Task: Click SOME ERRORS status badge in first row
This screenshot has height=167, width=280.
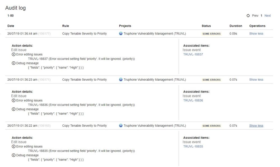Action: click(211, 34)
